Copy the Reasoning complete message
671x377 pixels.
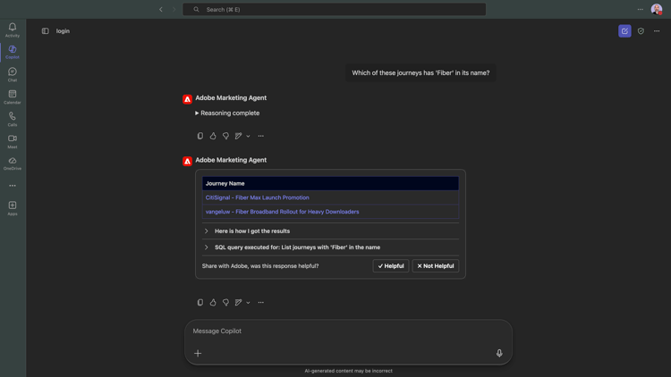(200, 136)
